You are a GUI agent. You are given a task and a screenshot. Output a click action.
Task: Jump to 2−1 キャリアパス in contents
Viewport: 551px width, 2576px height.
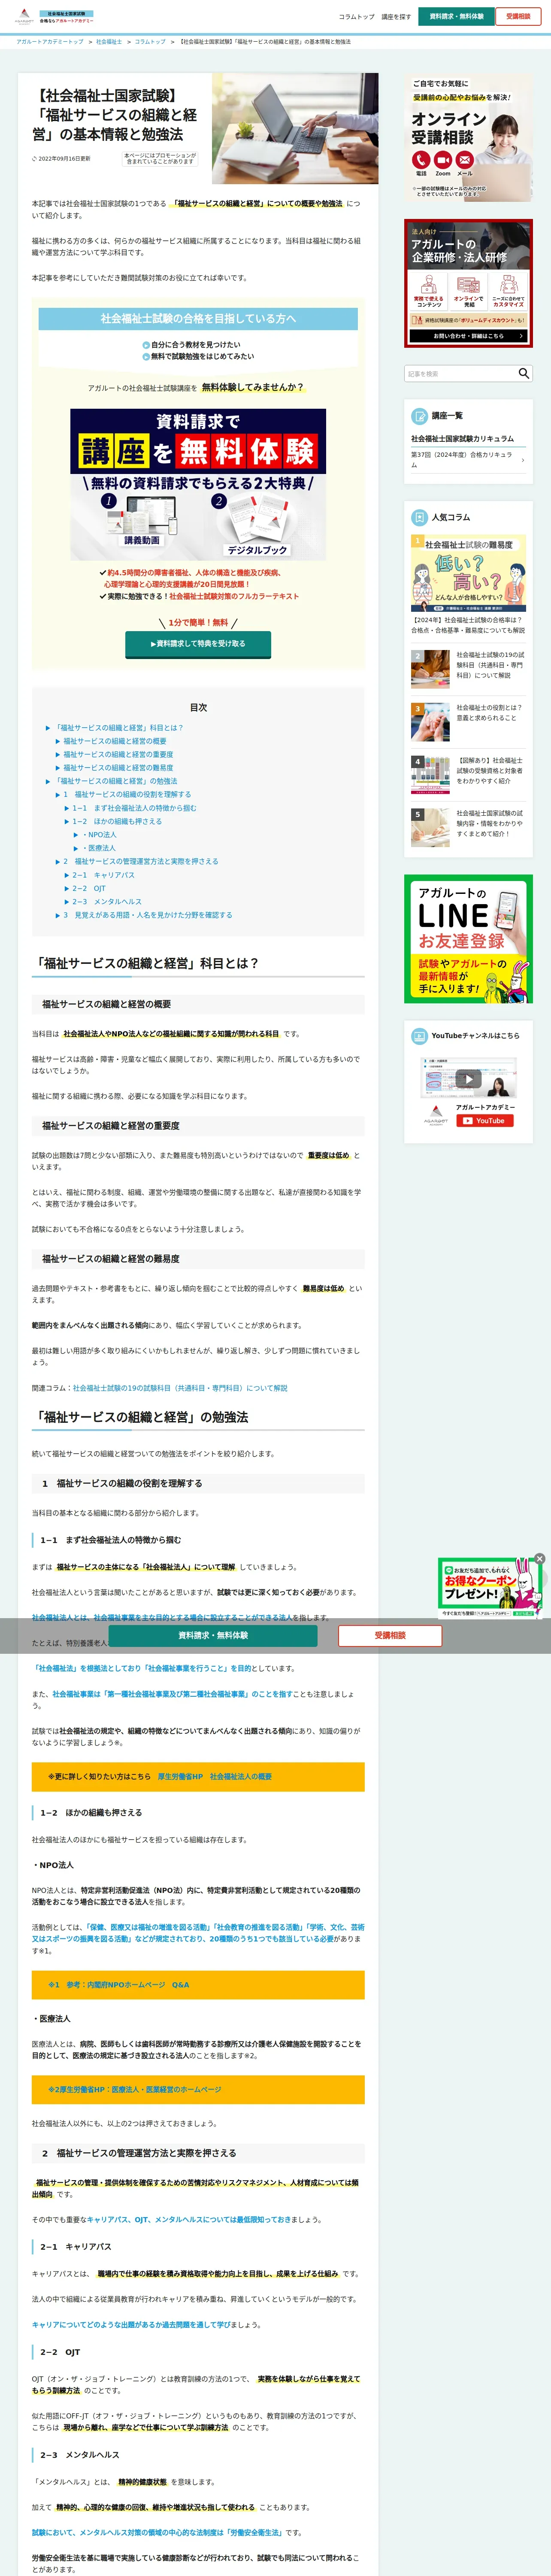(x=103, y=875)
